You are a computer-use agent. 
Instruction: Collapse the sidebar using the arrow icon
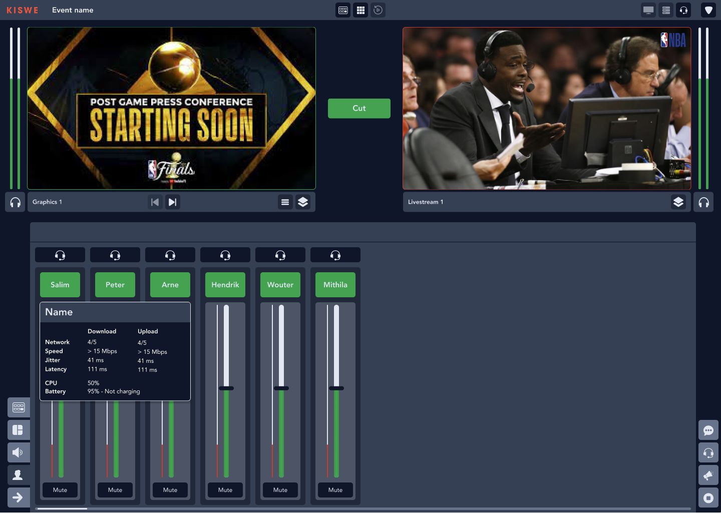(x=19, y=497)
